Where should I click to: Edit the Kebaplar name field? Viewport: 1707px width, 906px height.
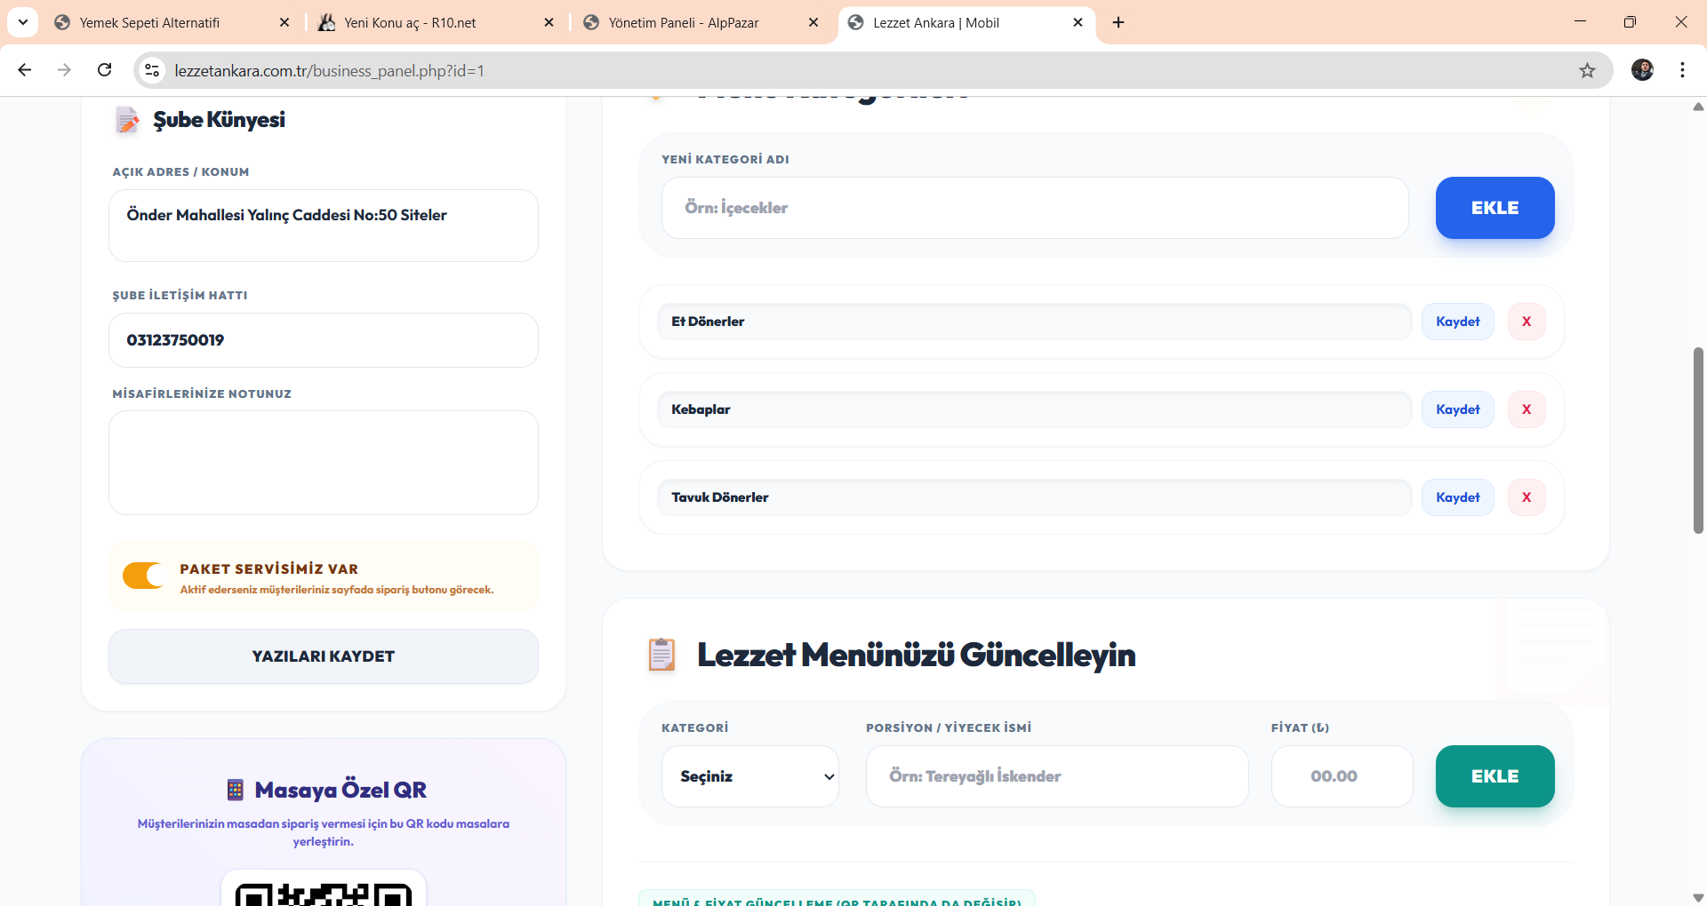(1035, 409)
